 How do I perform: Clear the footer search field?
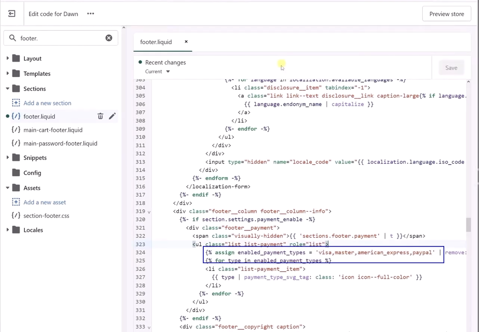109,38
